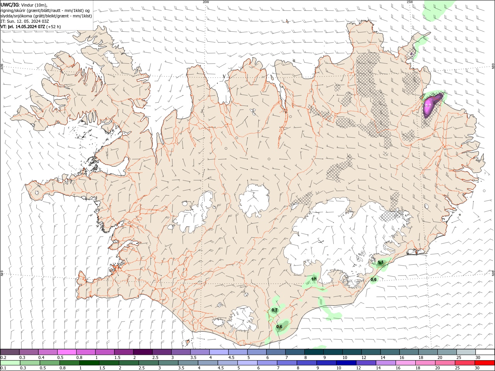Click the 'IT: Sun. 12. 05. 2024 03Z' line
This screenshot has height=371, width=495.
tap(25, 21)
